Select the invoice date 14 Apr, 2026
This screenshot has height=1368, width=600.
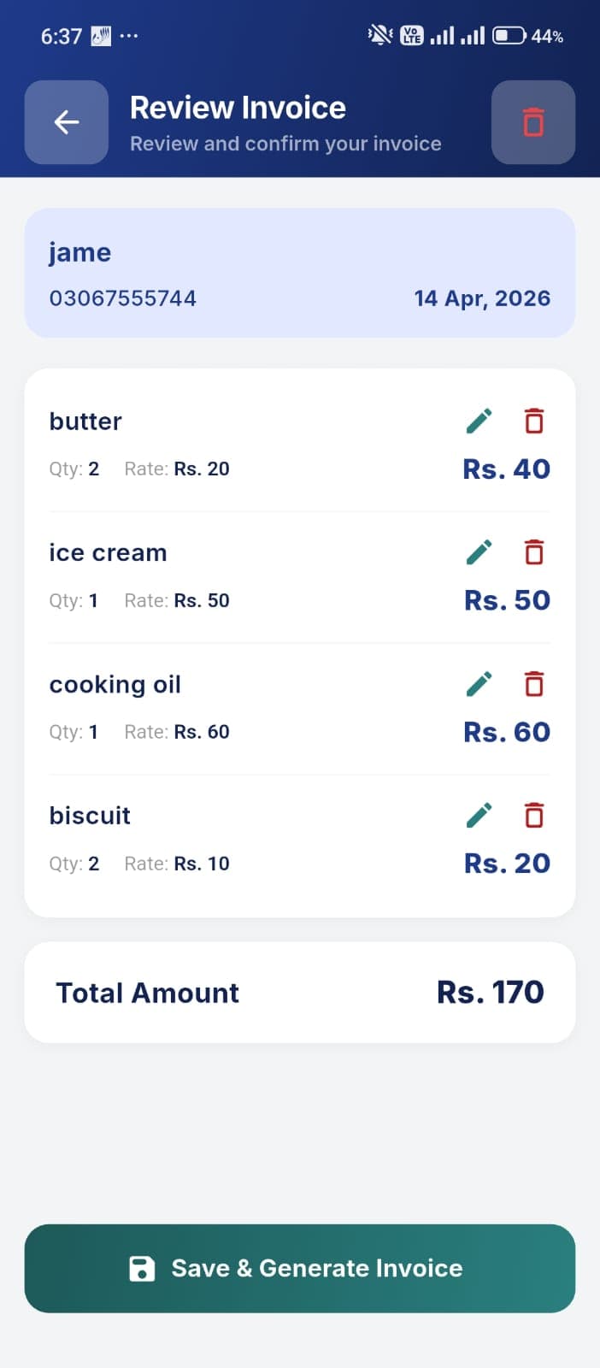[x=482, y=298]
